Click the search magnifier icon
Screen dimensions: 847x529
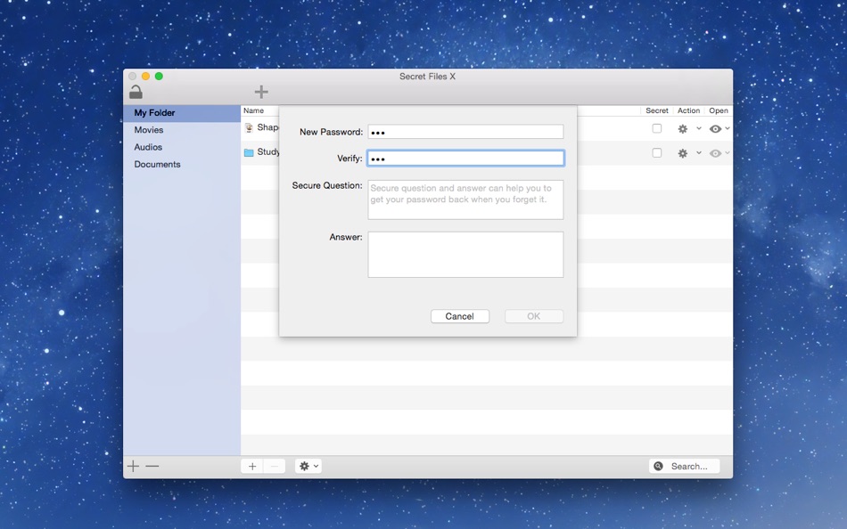pos(658,466)
